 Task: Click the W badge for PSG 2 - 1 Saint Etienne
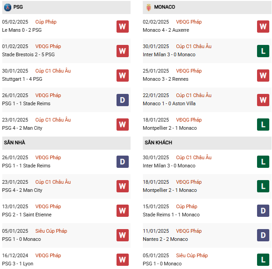tap(122, 211)
